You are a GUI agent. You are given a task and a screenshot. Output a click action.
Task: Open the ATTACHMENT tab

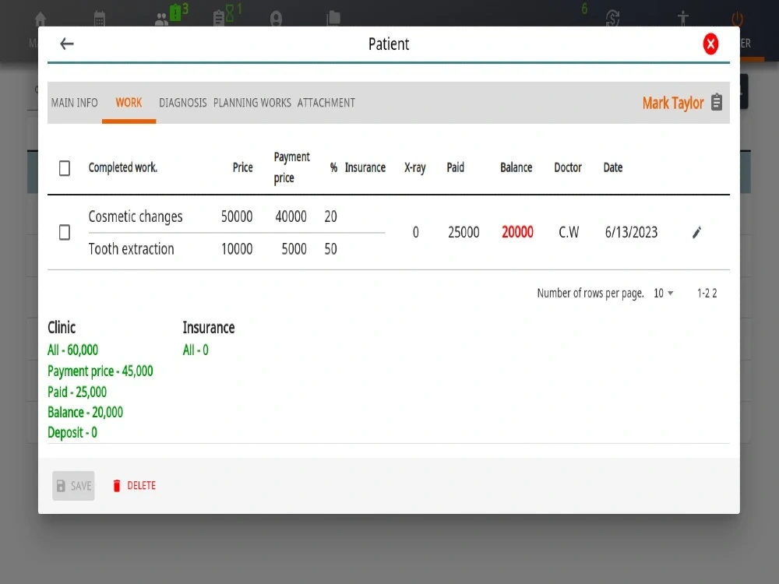point(326,102)
